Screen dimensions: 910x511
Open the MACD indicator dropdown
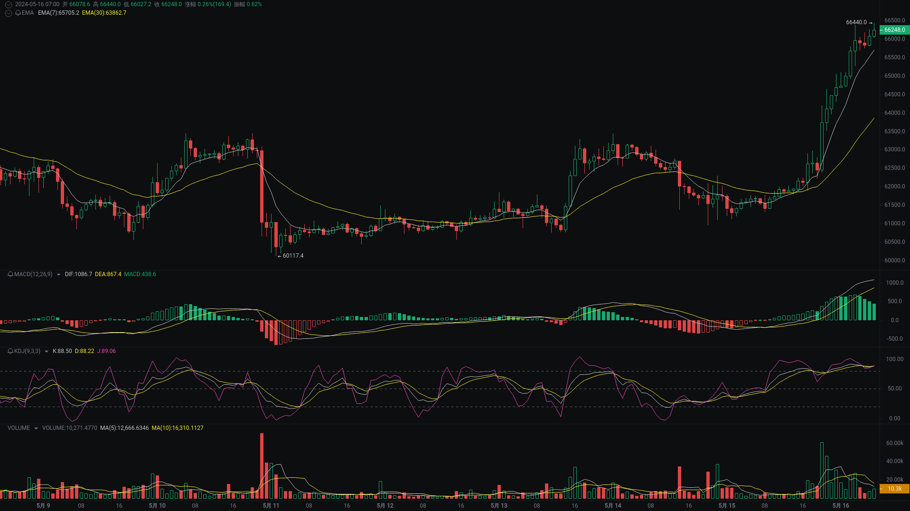[x=58, y=274]
